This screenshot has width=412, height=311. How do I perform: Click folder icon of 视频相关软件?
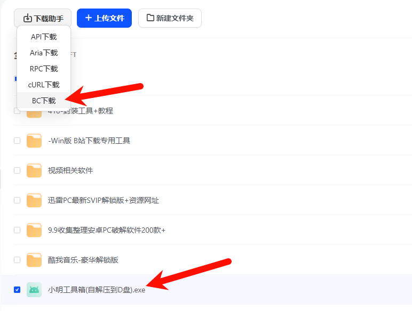34,170
